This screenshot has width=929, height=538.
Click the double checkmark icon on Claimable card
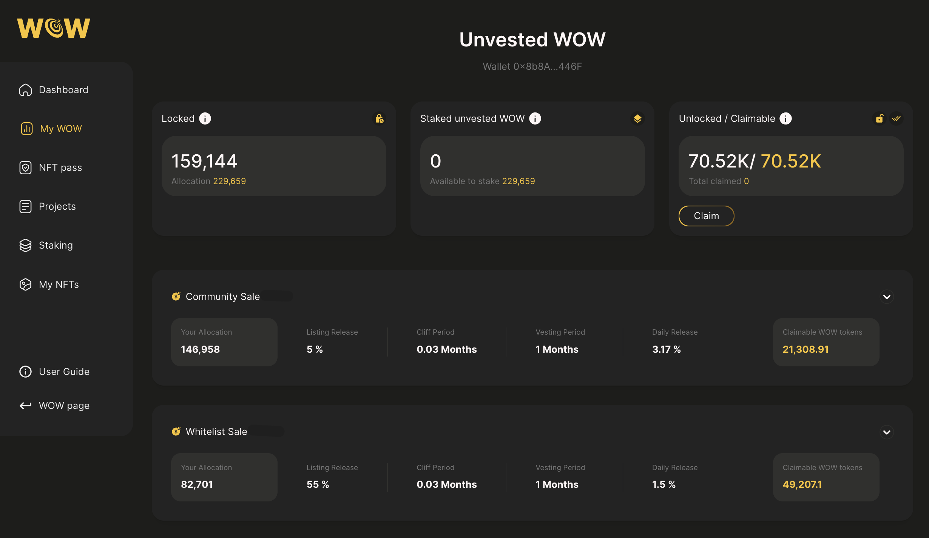pos(896,118)
